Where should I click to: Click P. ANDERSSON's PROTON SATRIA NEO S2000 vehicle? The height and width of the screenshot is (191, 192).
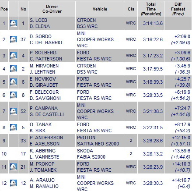[x=98, y=141]
